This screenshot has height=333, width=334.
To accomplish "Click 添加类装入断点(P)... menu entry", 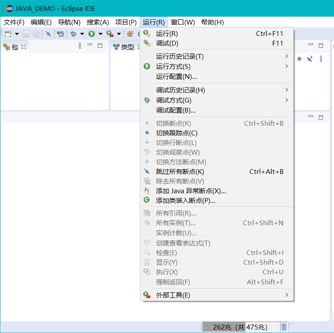I will (185, 201).
